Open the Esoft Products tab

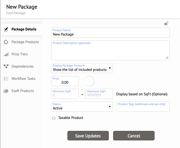[x=21, y=91]
